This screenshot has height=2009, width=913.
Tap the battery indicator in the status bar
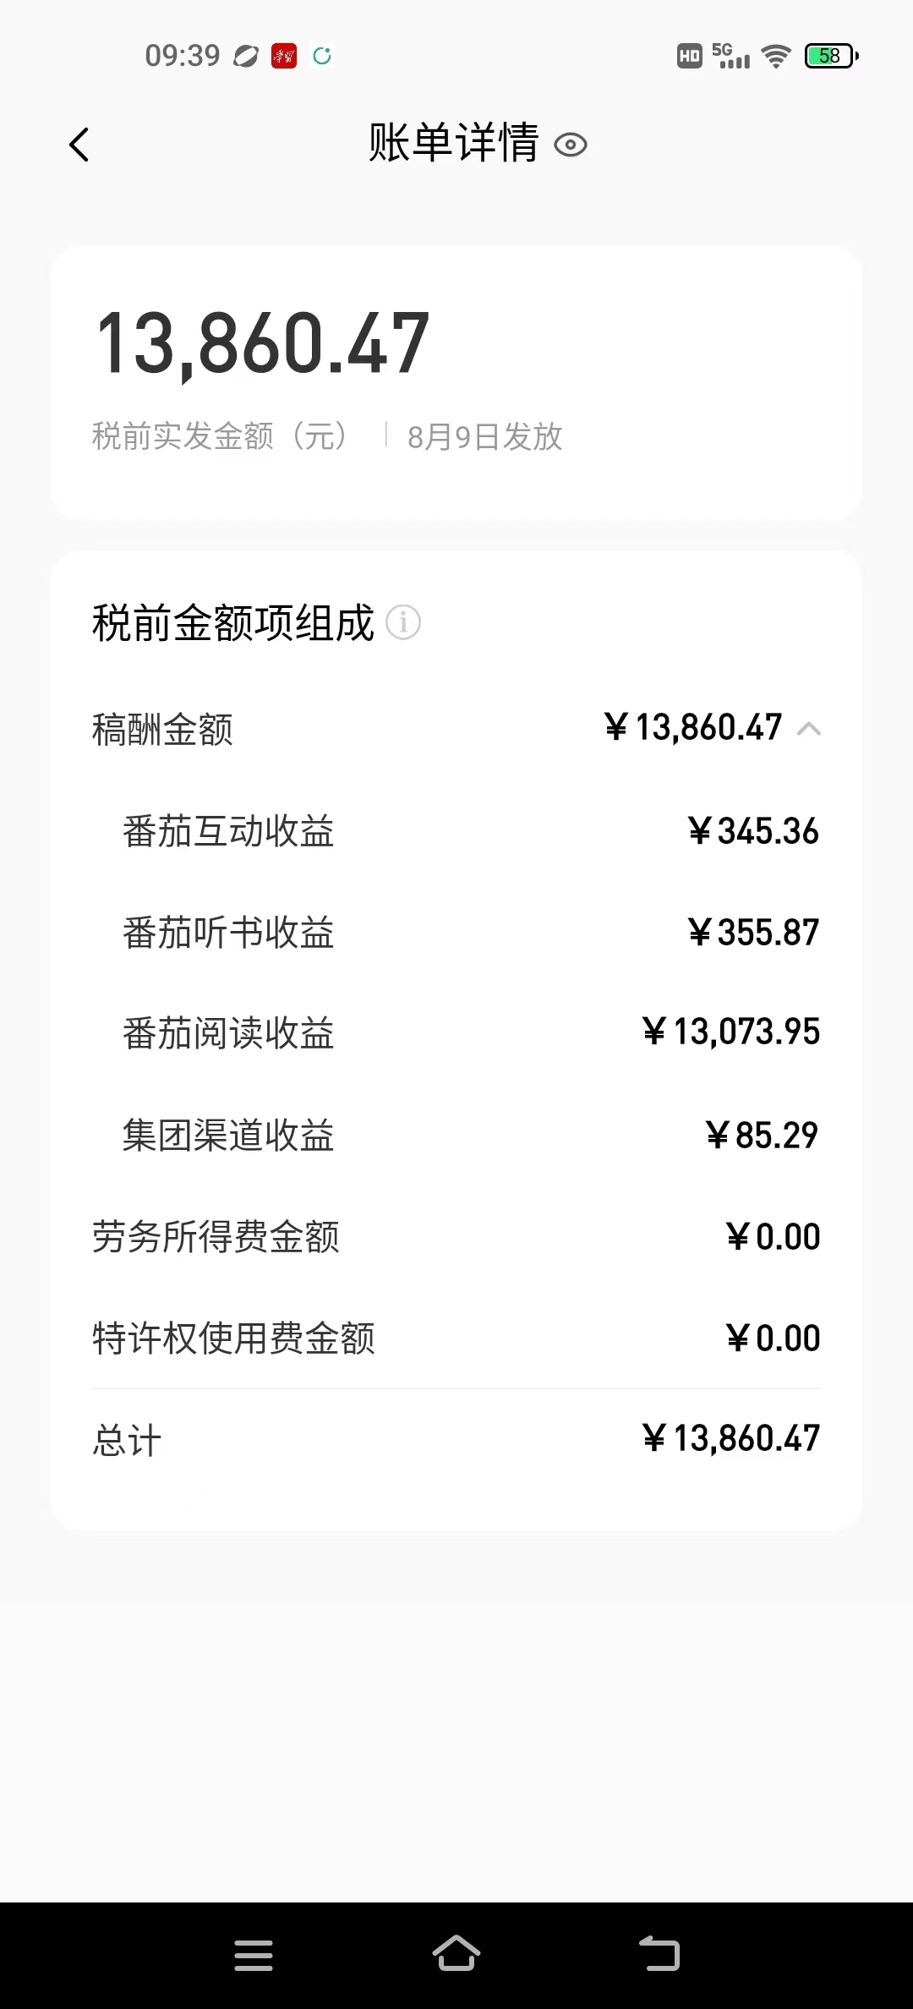831,56
